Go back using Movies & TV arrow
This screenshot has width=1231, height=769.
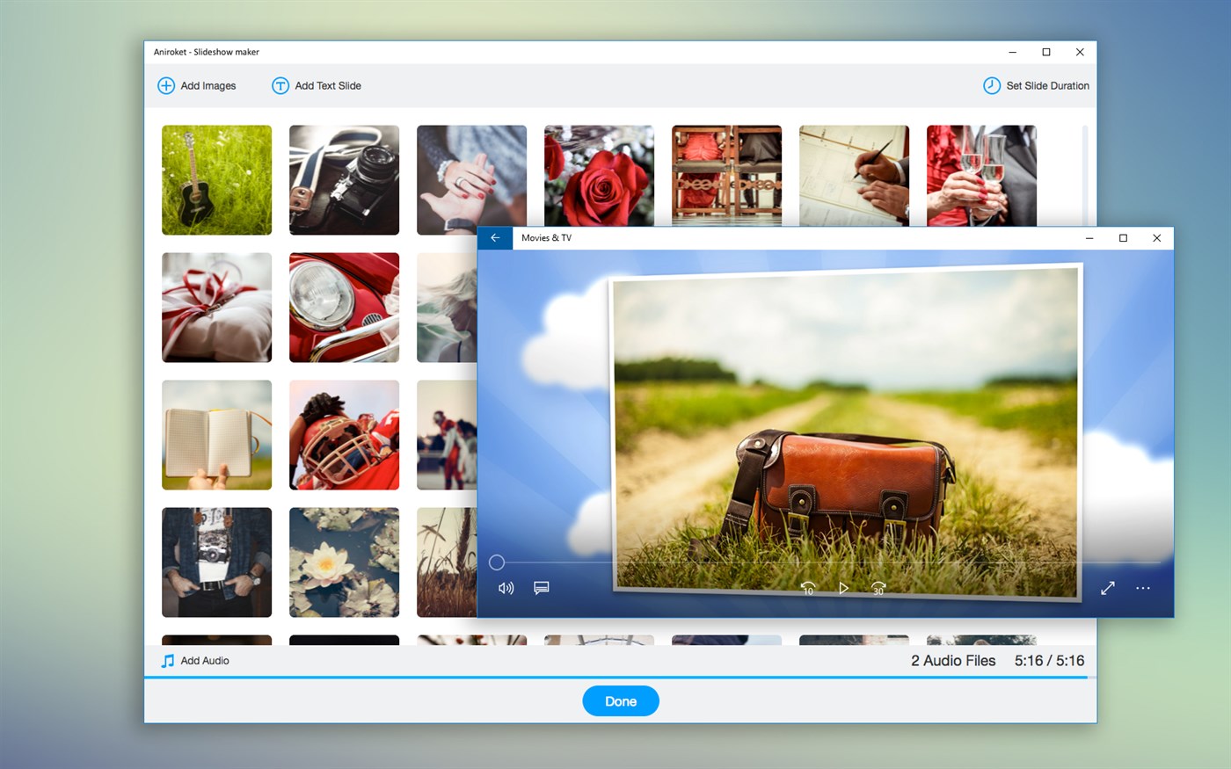tap(495, 238)
